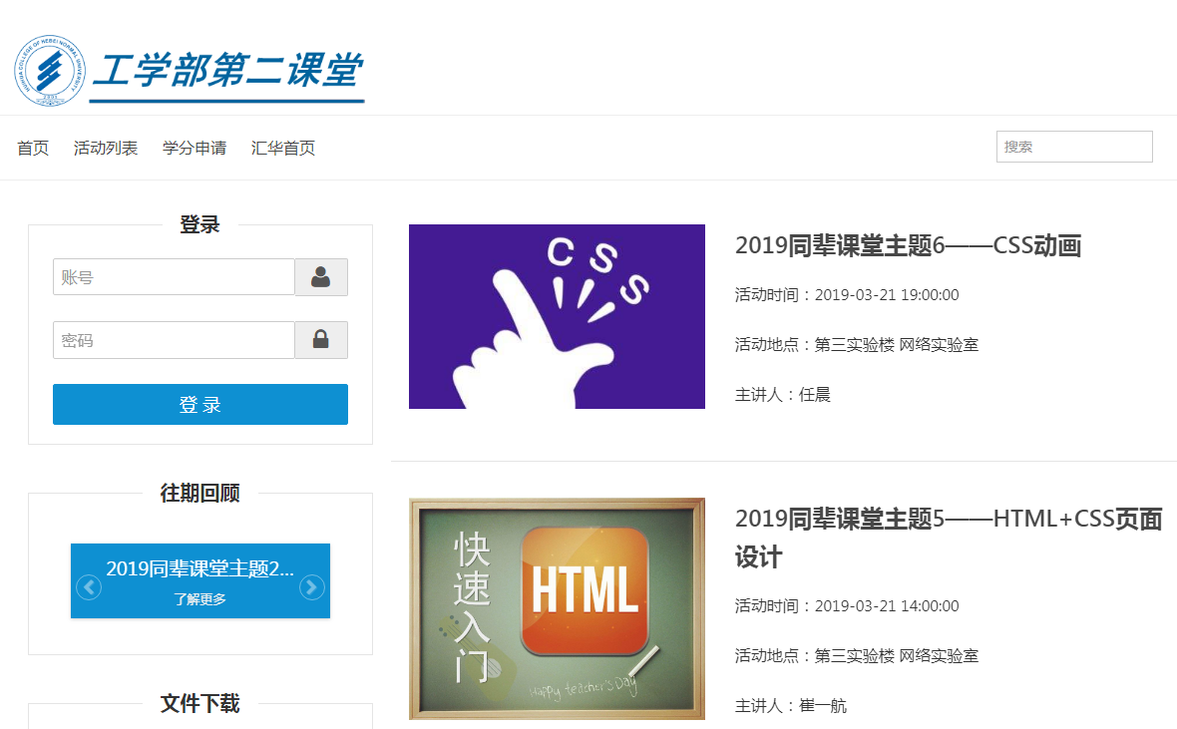Viewport: 1177px width, 729px height.
Task: Click the lock icon beside password field
Action: pos(320,340)
